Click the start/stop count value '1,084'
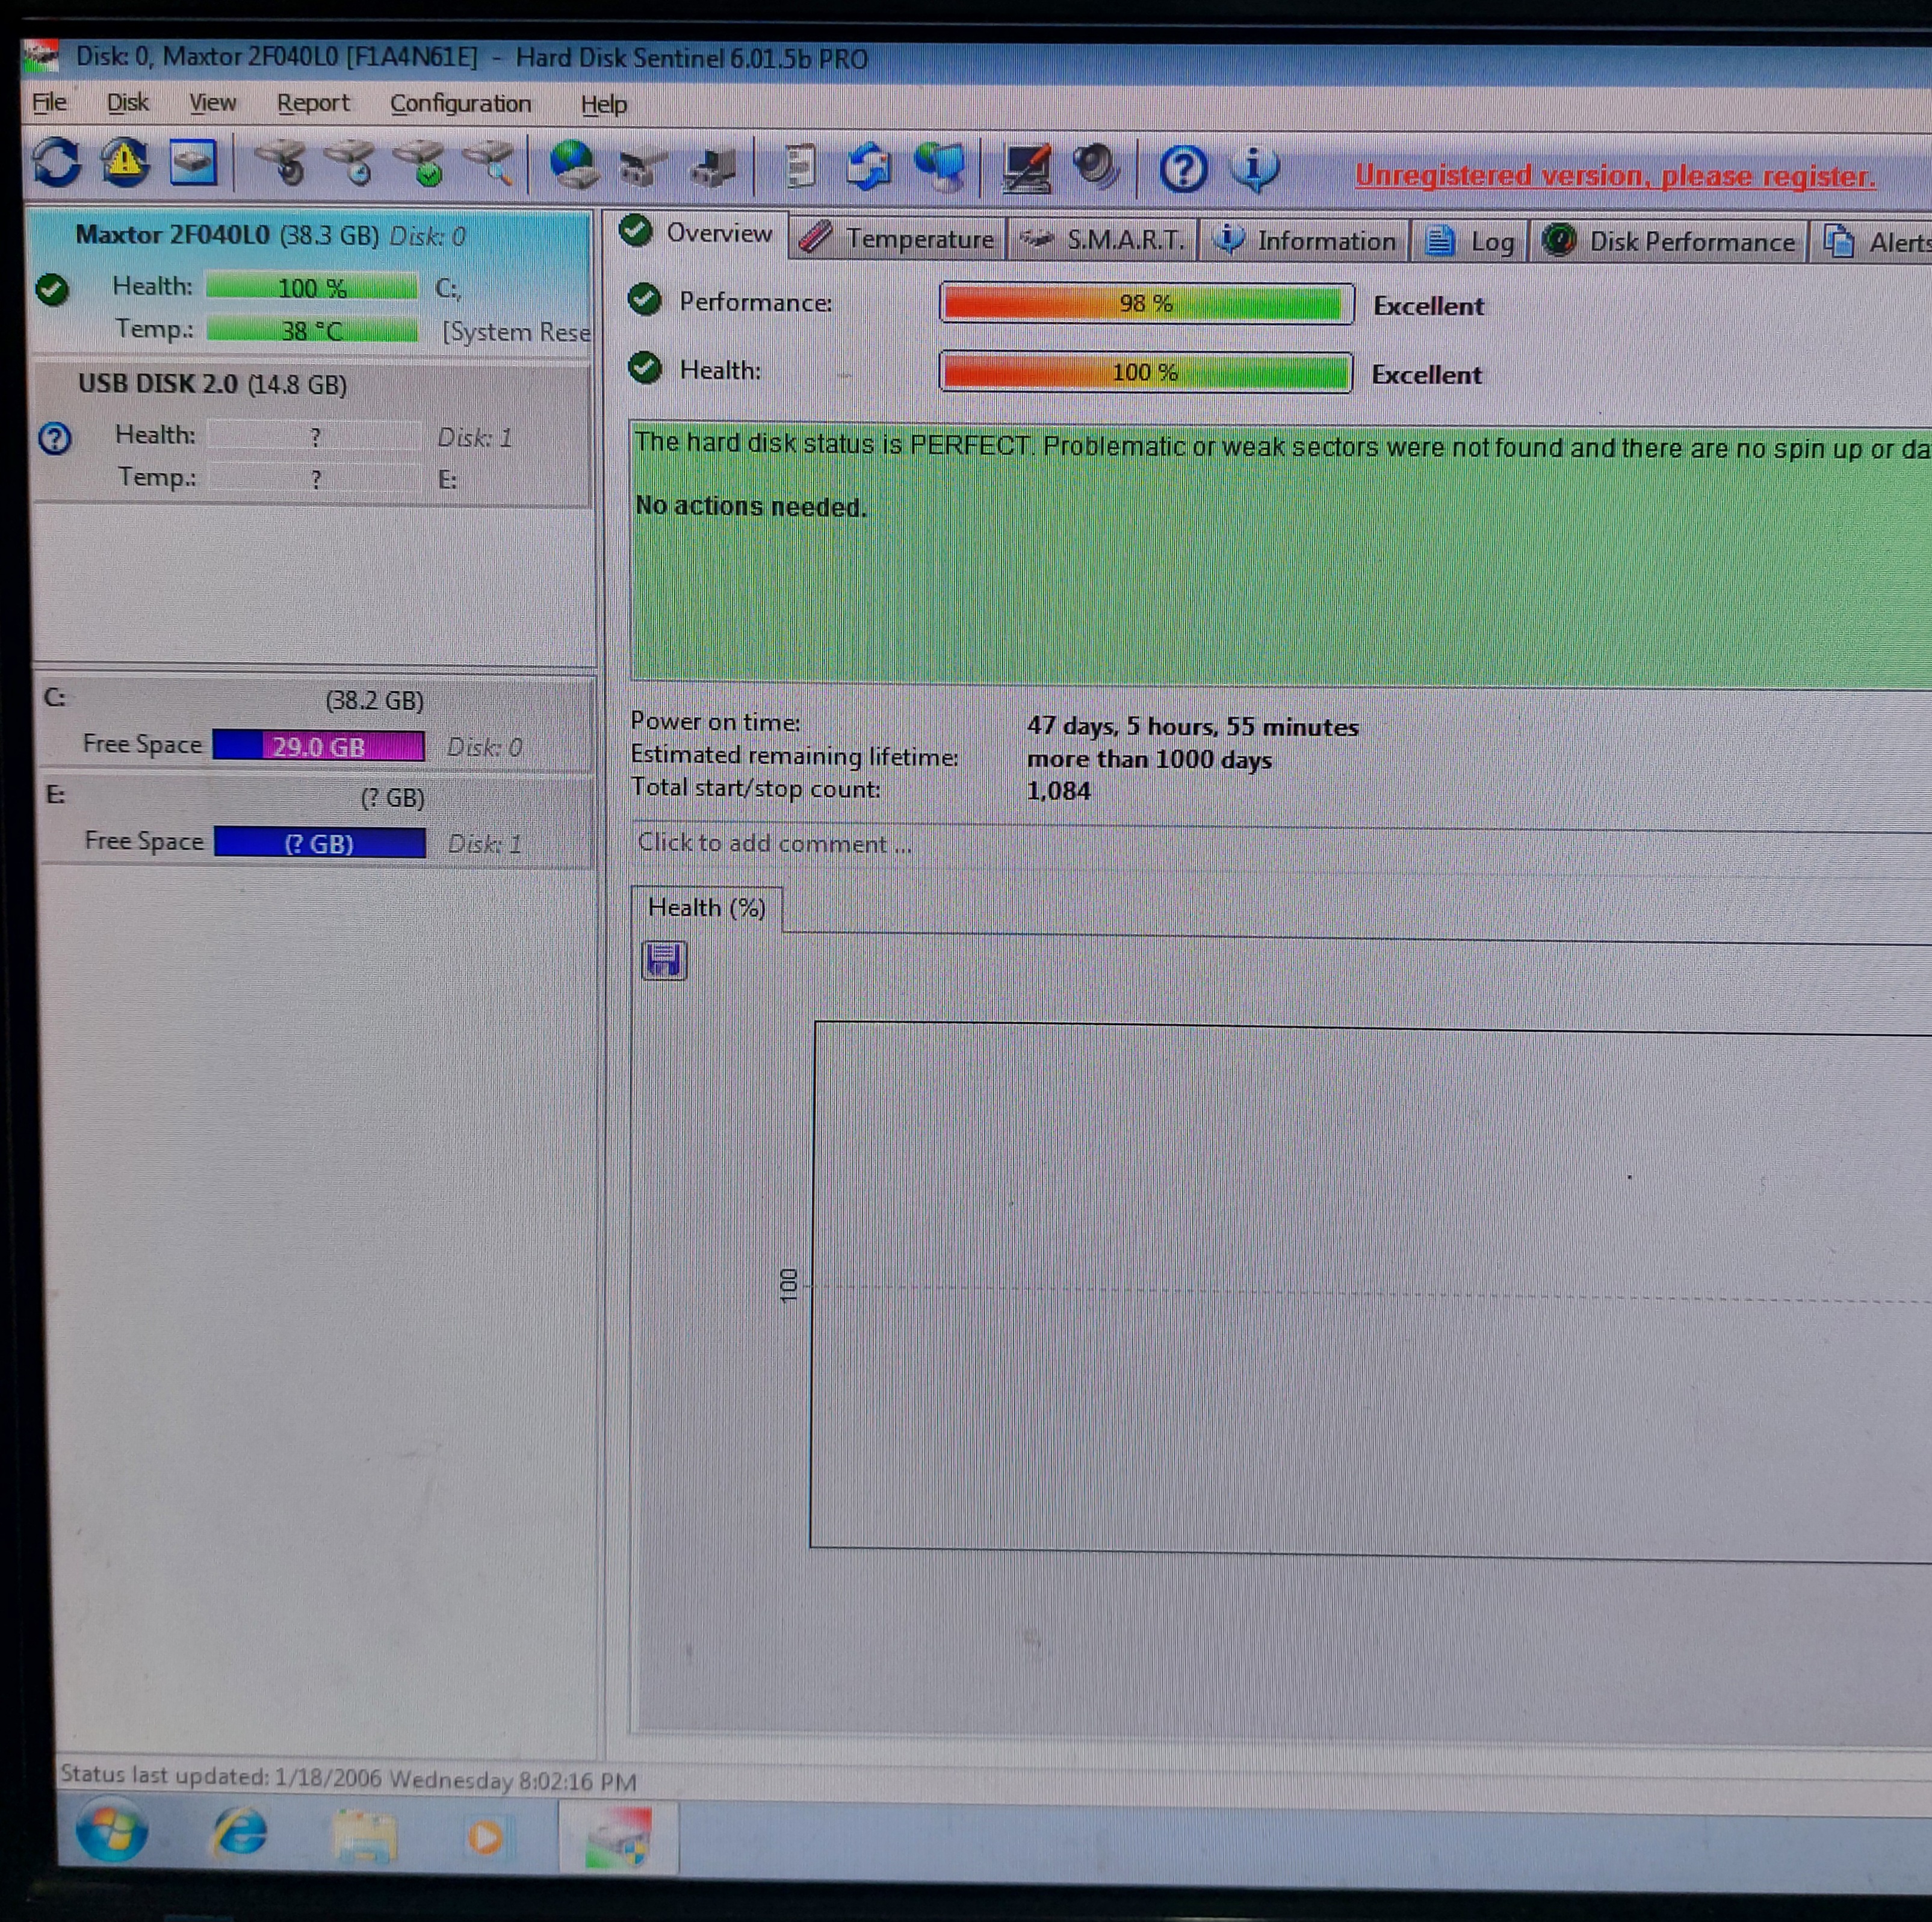 pyautogui.click(x=1058, y=791)
